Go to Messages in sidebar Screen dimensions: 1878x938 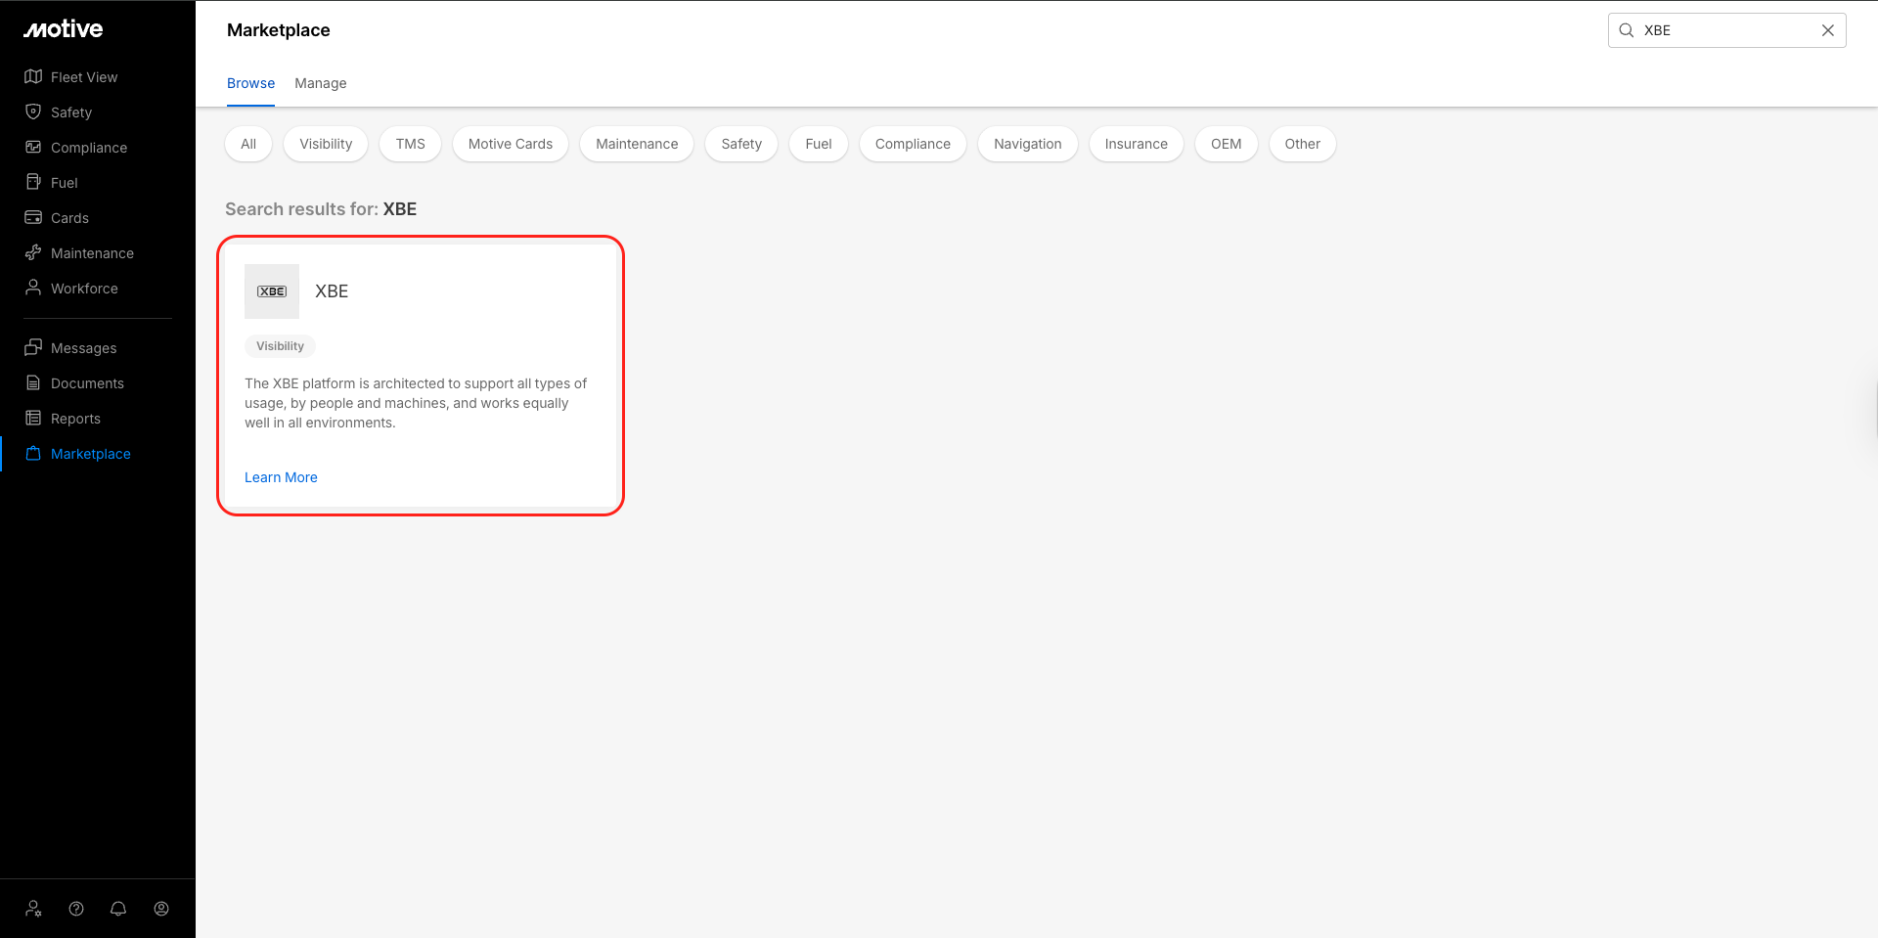[83, 348]
